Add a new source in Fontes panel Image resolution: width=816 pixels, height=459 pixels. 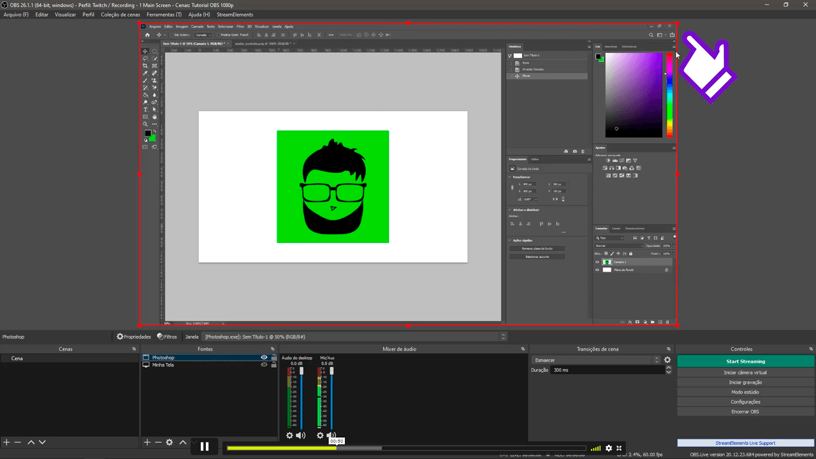point(147,442)
